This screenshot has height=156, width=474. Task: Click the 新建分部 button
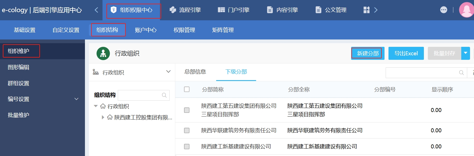click(368, 53)
